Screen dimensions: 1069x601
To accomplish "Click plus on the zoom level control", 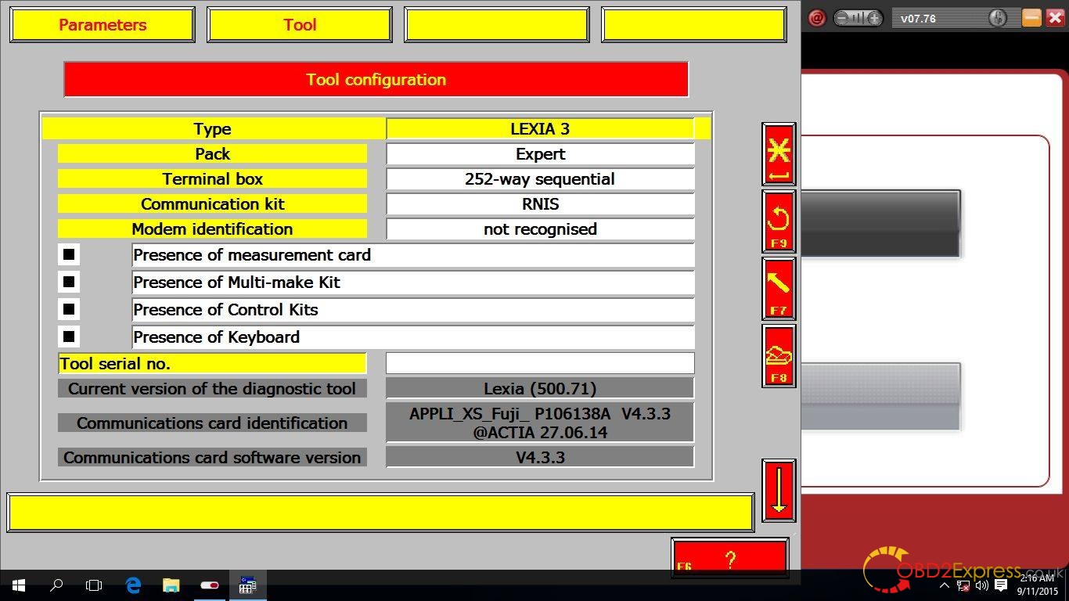I will pos(874,18).
